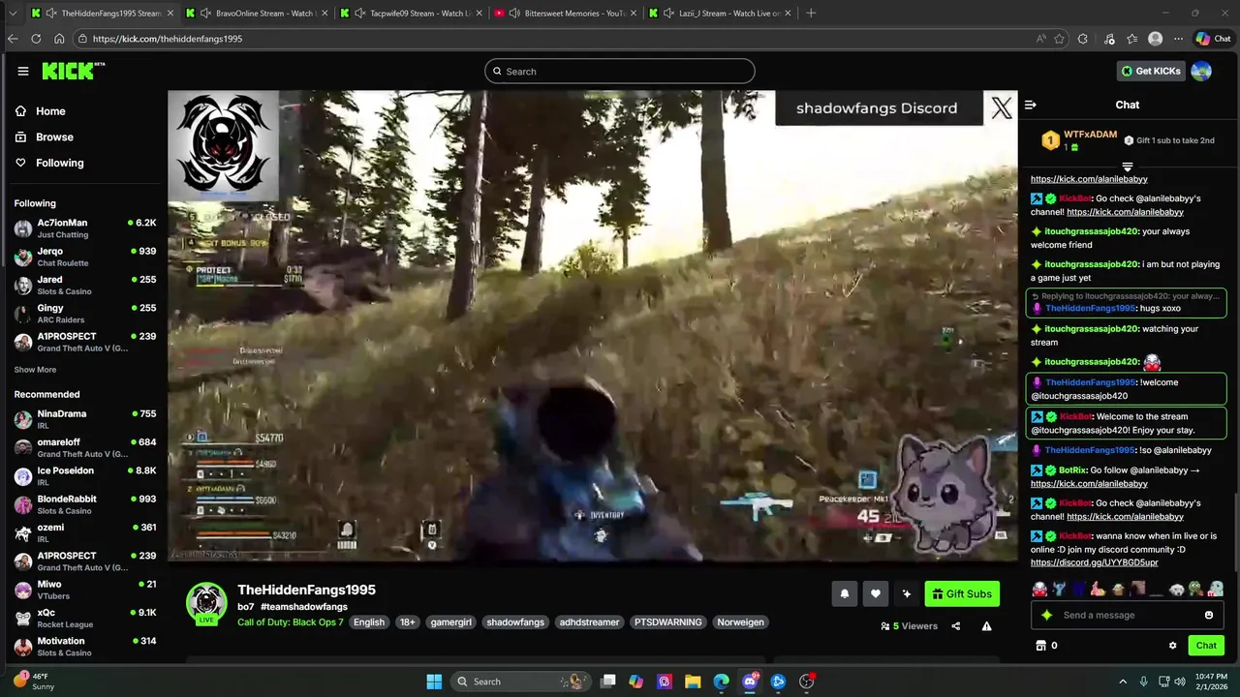The height and width of the screenshot is (697, 1240).
Task: Open the kick.com/alanilebabyy link at chat top
Action: coord(1089,179)
